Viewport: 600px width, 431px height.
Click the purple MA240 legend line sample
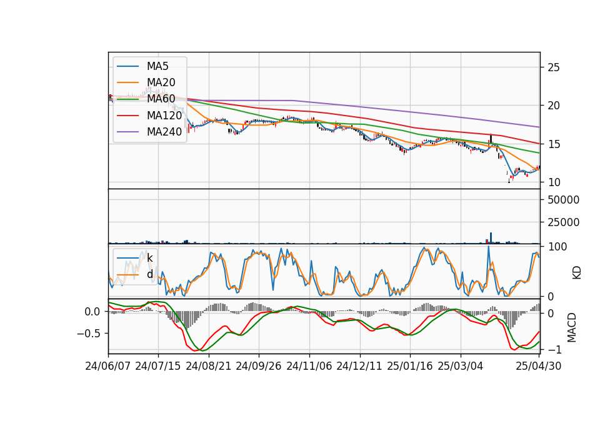point(127,132)
